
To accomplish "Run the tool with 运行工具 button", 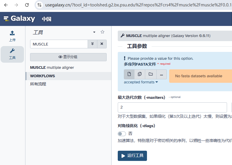I will pyautogui.click(x=132, y=156).
